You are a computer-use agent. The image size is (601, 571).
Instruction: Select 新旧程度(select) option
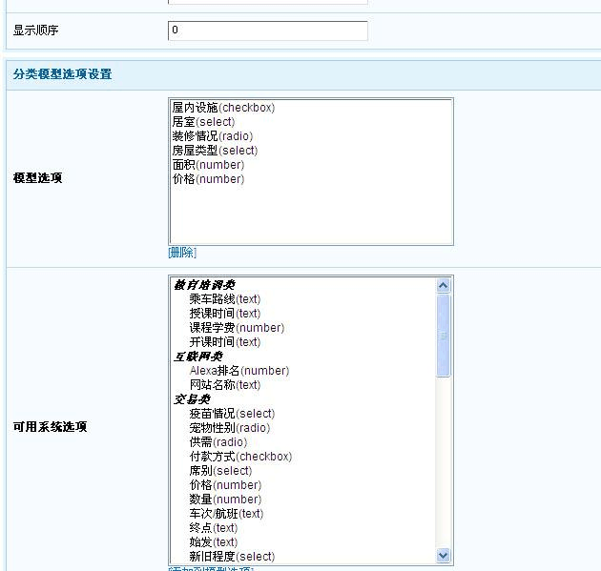pos(232,557)
